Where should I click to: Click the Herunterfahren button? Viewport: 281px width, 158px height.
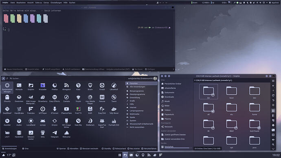point(149,149)
